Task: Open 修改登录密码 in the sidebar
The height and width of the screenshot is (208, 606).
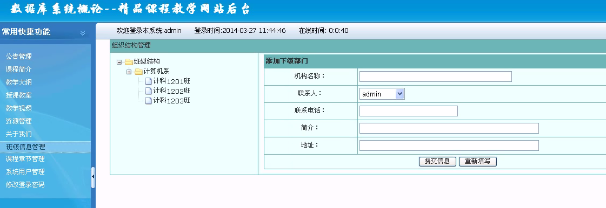Action: 25,184
